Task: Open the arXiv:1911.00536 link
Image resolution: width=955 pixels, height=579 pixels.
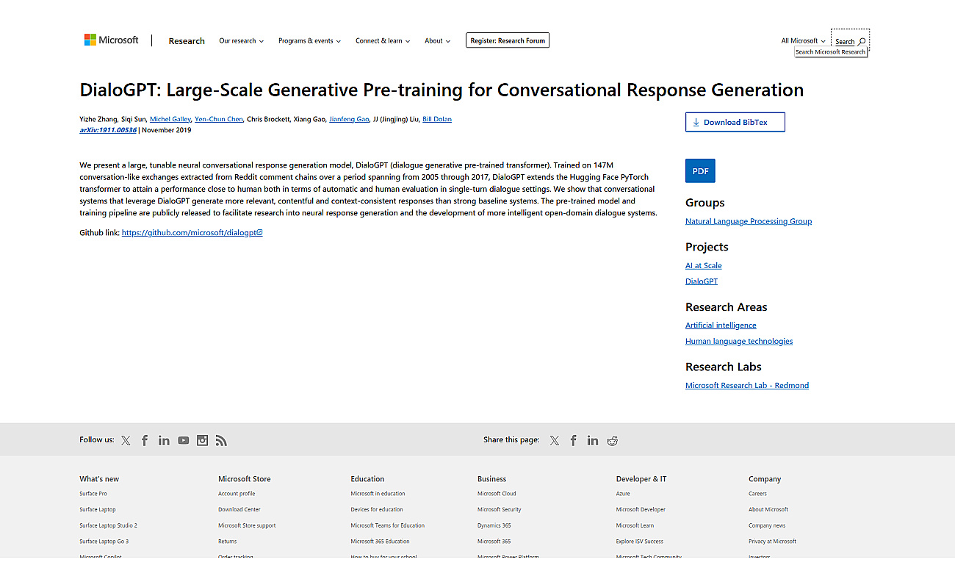Action: click(x=108, y=130)
